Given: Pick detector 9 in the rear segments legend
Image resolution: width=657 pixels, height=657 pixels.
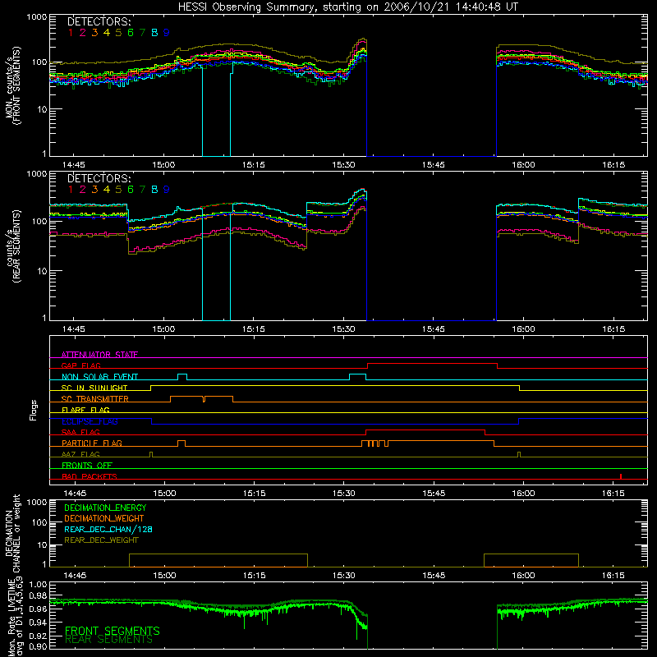Looking at the screenshot, I should pos(167,190).
